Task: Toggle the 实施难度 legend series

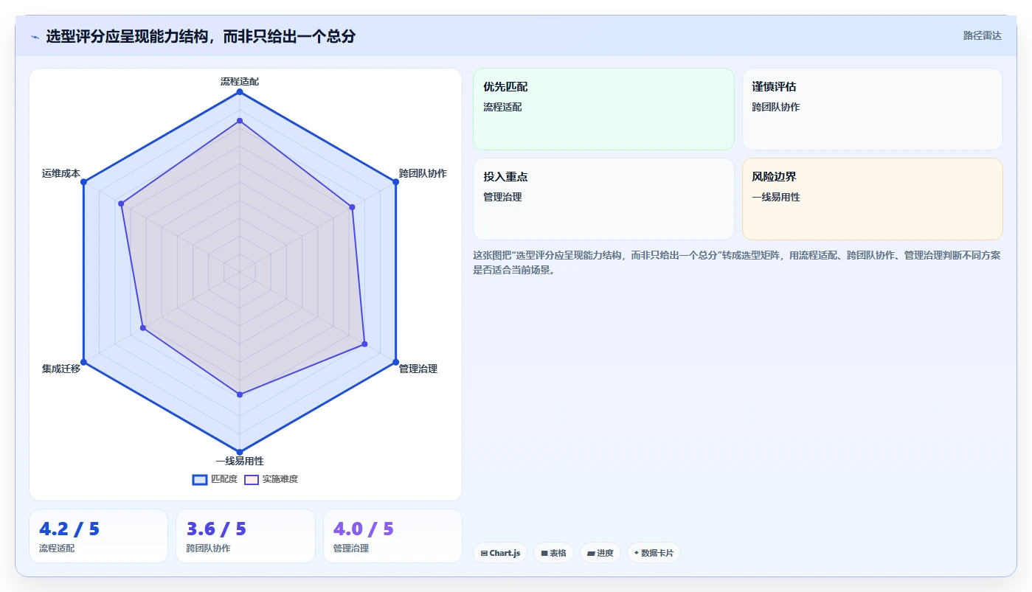Action: pyautogui.click(x=271, y=479)
